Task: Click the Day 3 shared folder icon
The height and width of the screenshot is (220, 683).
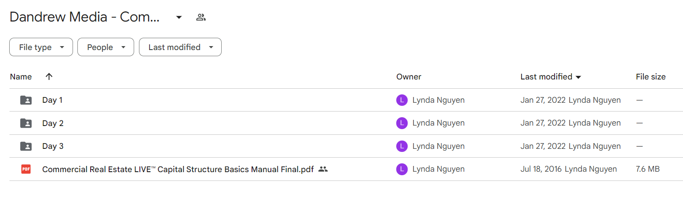Action: pos(26,146)
